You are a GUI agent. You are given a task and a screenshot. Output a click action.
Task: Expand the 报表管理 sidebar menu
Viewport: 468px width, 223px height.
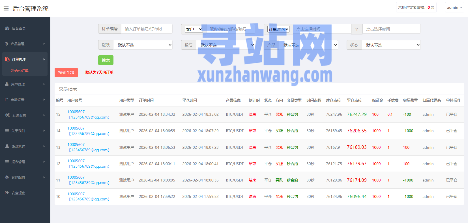pos(25,162)
